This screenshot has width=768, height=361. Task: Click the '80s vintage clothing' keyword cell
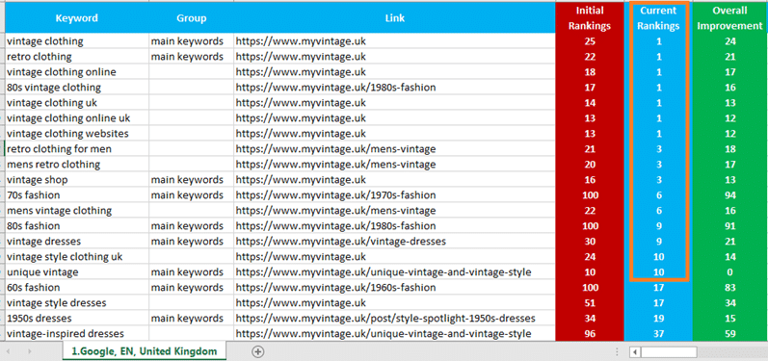pyautogui.click(x=77, y=87)
